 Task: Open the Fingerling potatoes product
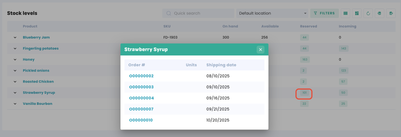[x=41, y=49]
